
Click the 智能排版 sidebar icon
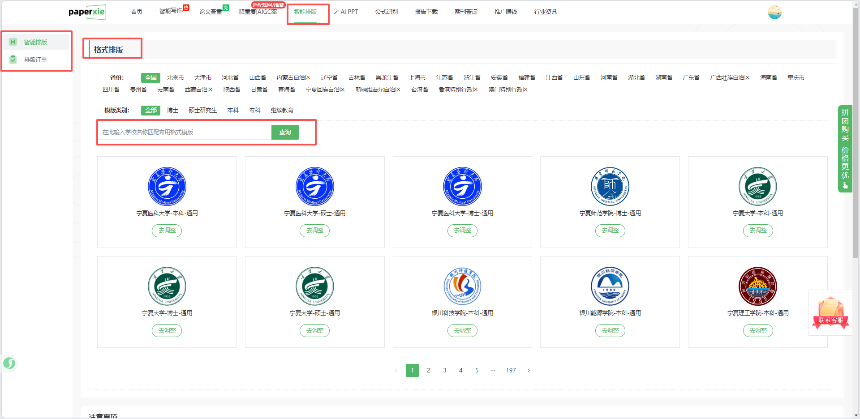(13, 42)
